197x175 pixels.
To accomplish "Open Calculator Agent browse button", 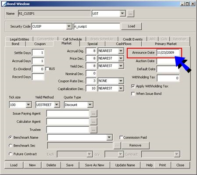I will pyautogui.click(x=93, y=121).
